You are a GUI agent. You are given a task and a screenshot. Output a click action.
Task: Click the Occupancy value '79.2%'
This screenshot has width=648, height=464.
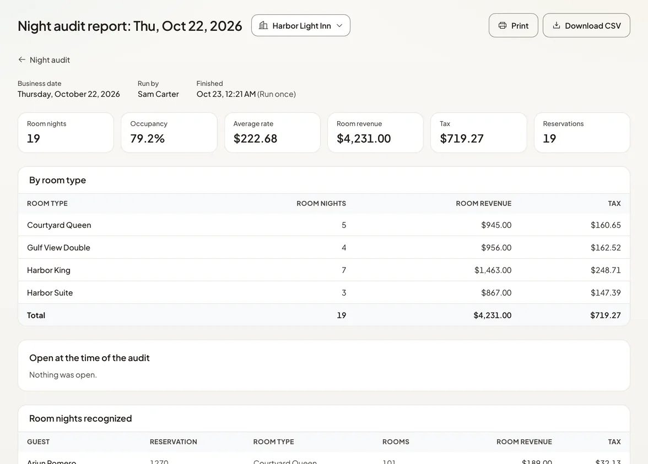click(148, 139)
